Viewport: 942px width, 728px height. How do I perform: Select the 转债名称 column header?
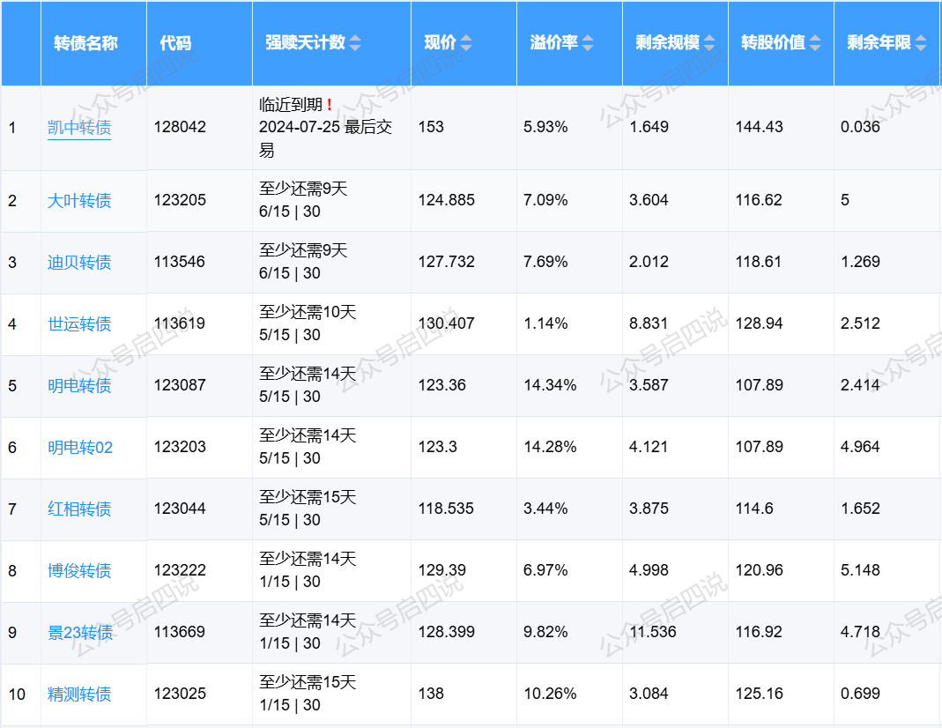85,43
